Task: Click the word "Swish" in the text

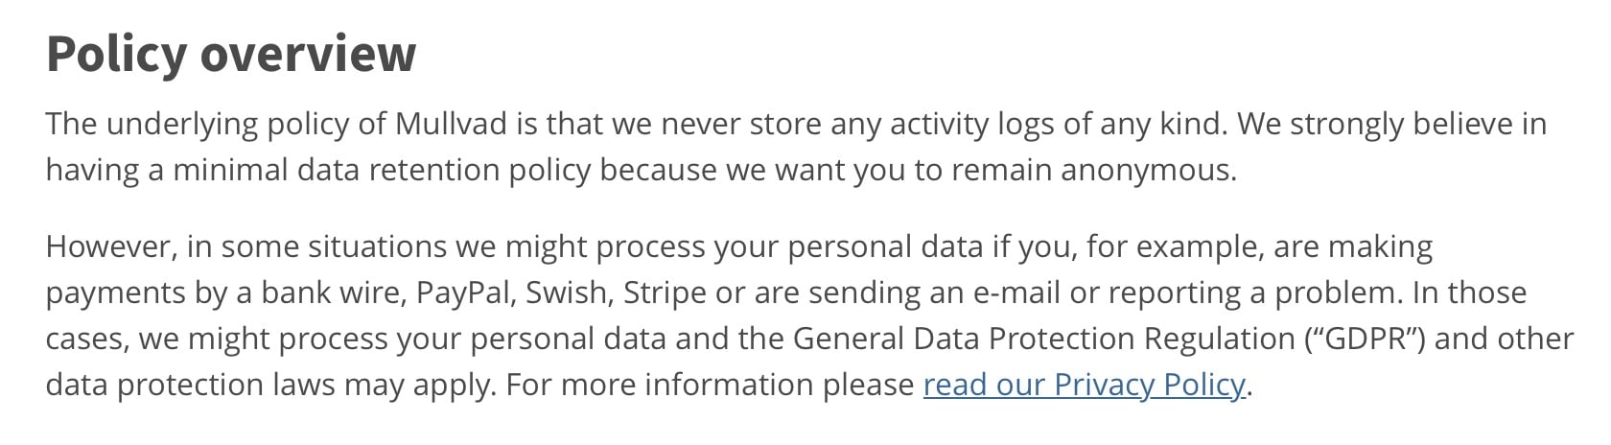Action: click(570, 293)
